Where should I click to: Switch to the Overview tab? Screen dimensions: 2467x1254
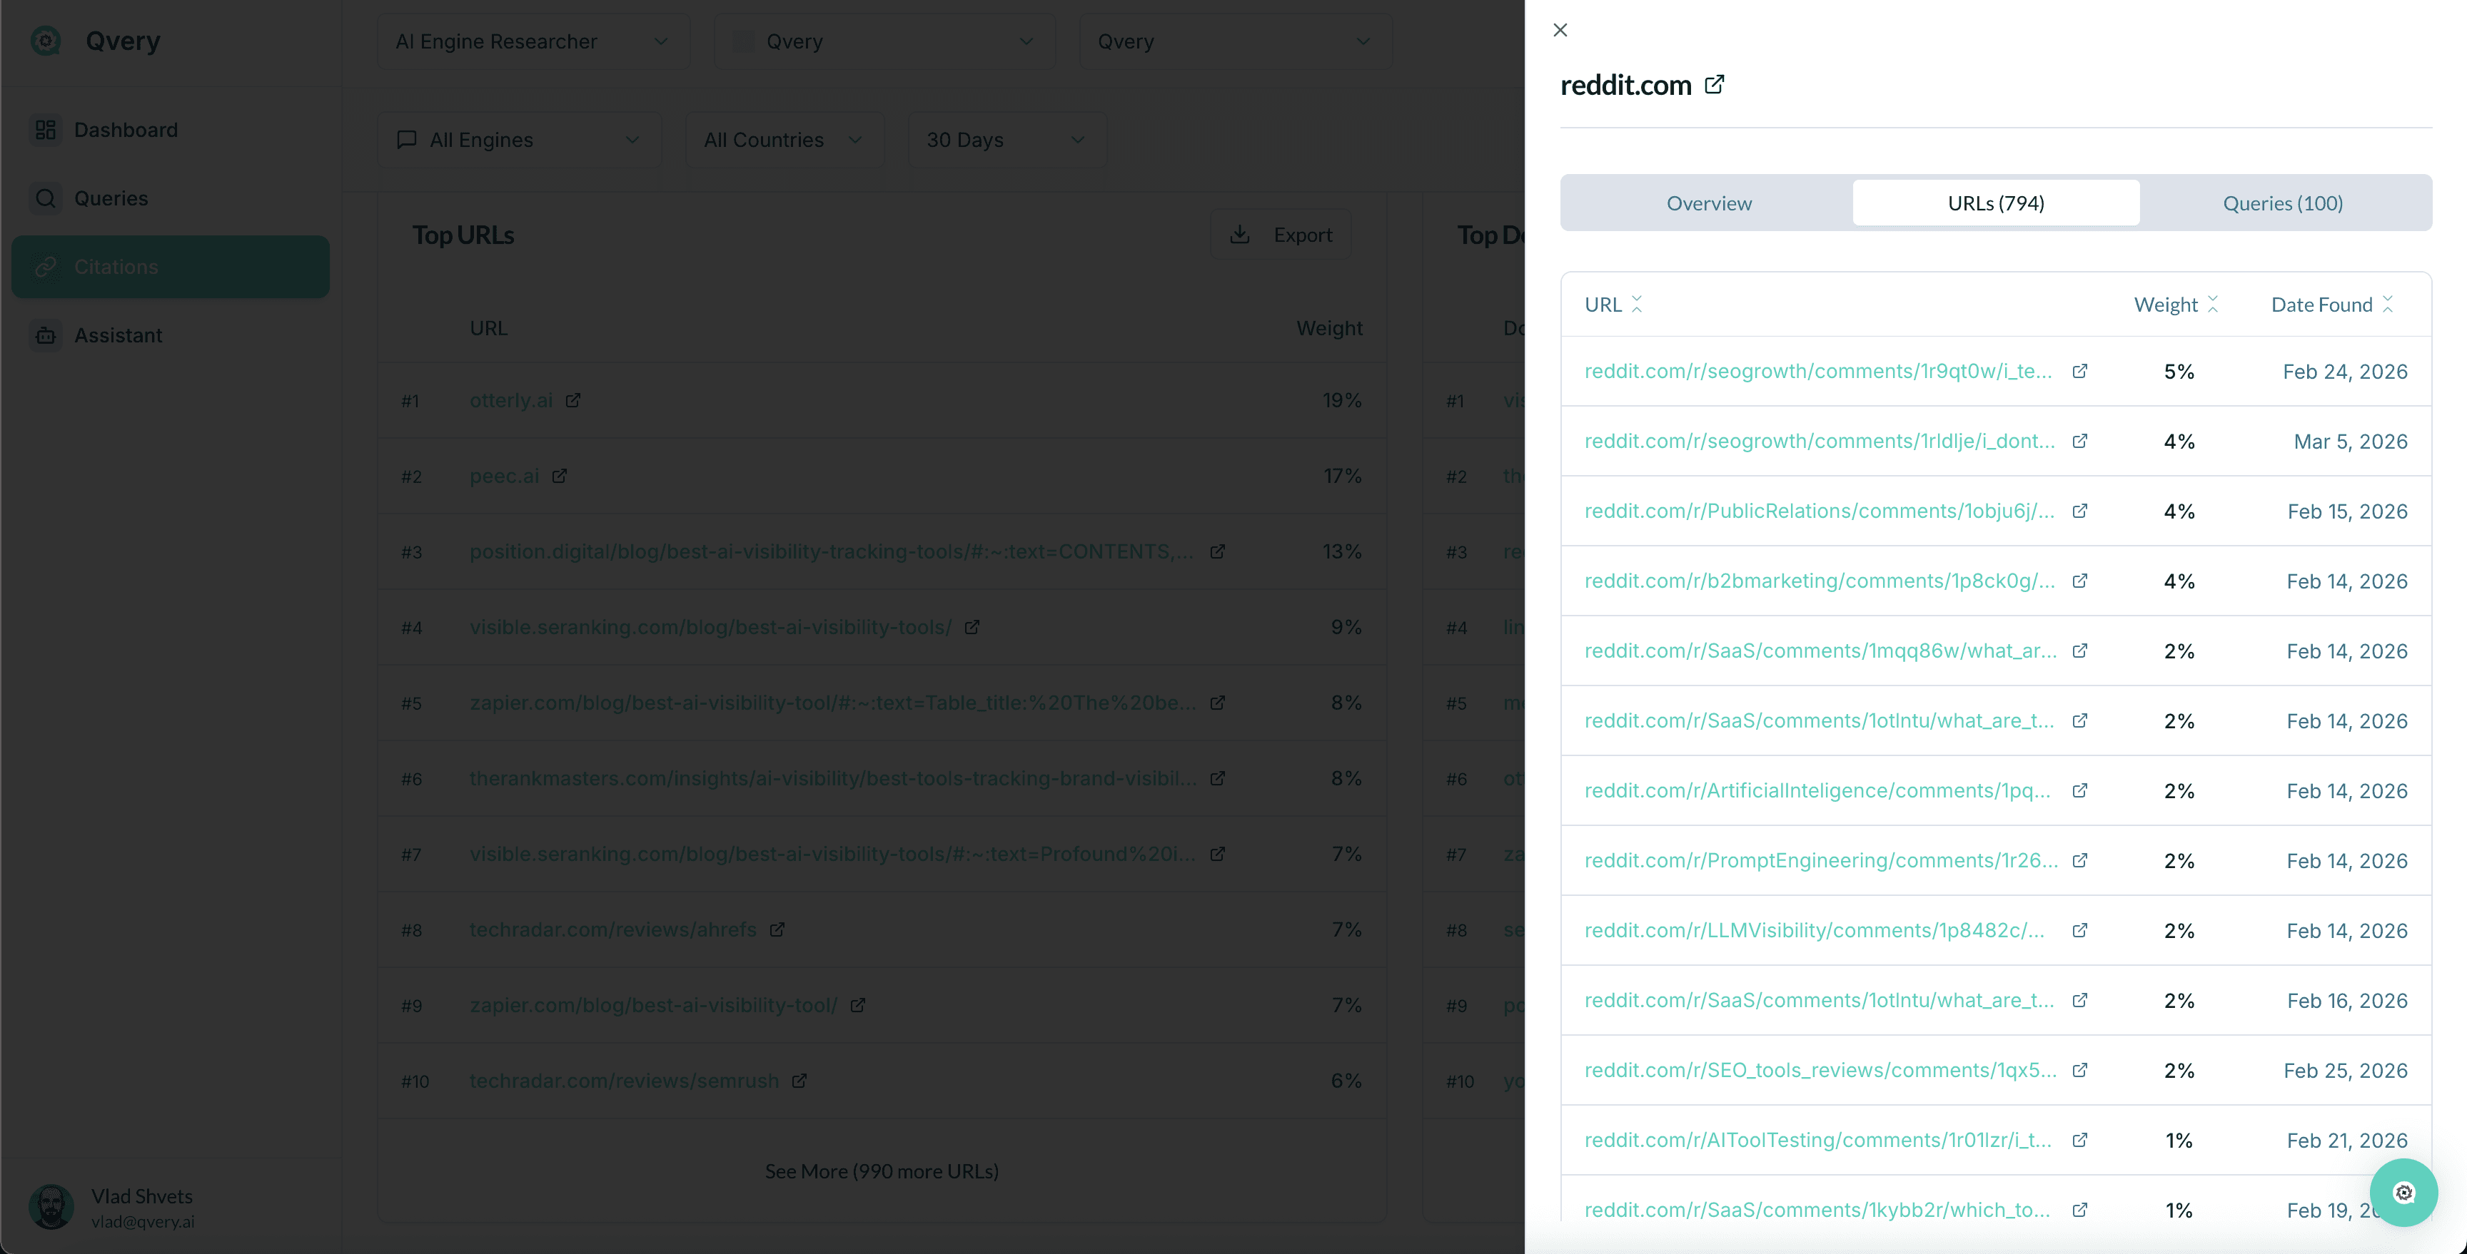coord(1708,203)
